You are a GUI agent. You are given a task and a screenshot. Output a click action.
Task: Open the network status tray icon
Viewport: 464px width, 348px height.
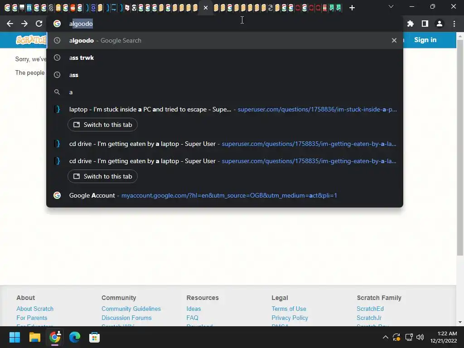(409, 337)
